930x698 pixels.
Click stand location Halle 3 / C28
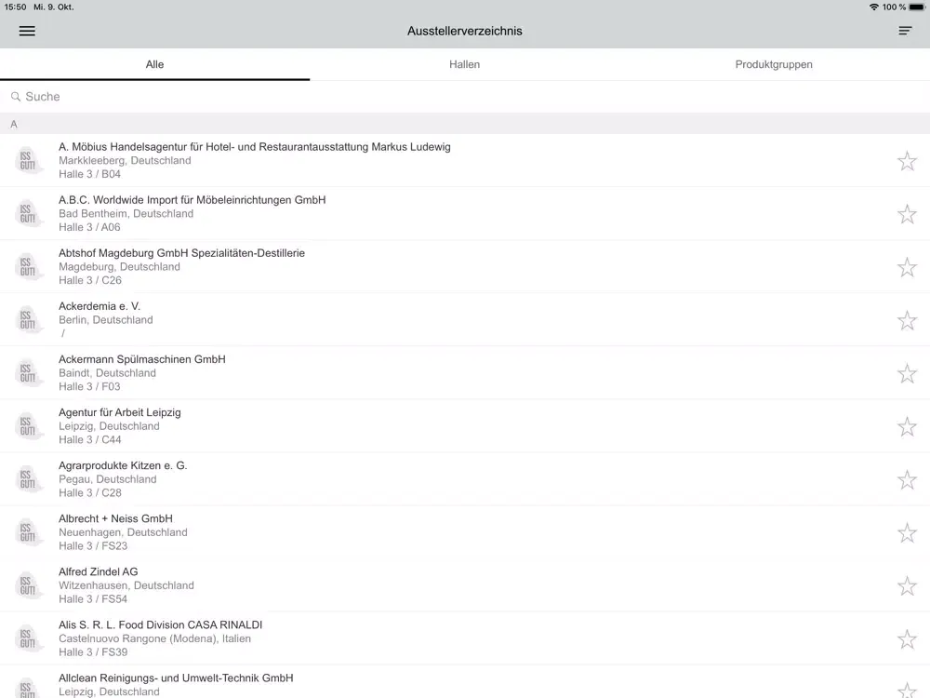point(90,492)
